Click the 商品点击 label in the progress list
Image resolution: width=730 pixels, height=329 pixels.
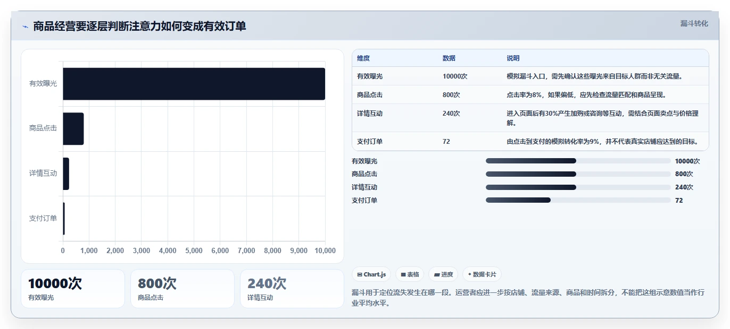[x=364, y=174]
